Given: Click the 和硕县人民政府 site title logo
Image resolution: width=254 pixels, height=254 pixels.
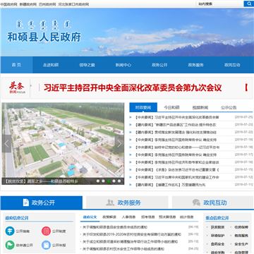Looking at the screenshot, I should (44, 37).
